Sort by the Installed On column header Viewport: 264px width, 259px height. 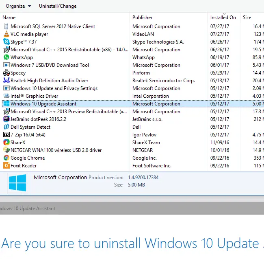[x=223, y=18]
